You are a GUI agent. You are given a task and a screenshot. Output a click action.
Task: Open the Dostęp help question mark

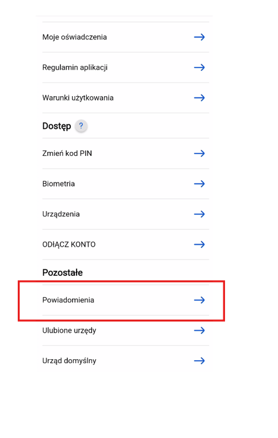(81, 126)
